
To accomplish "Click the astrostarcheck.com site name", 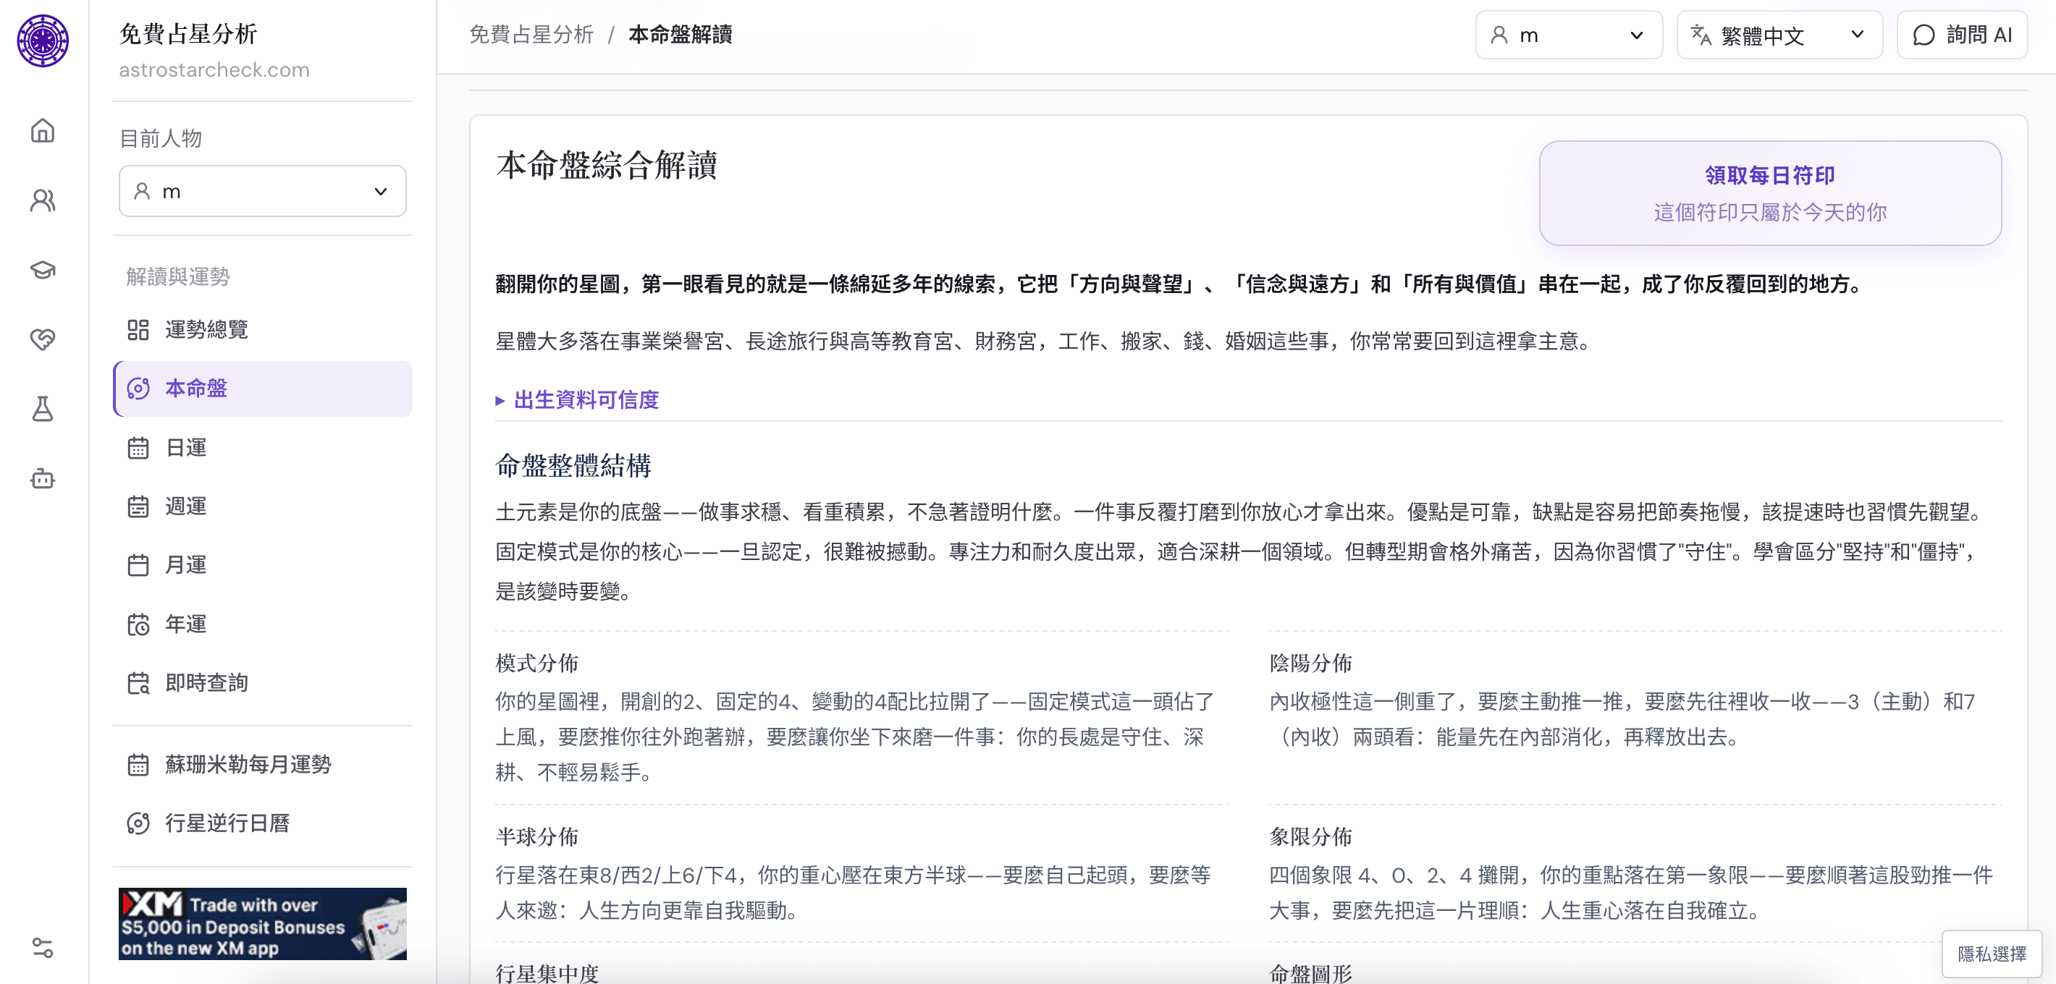I will click(214, 70).
